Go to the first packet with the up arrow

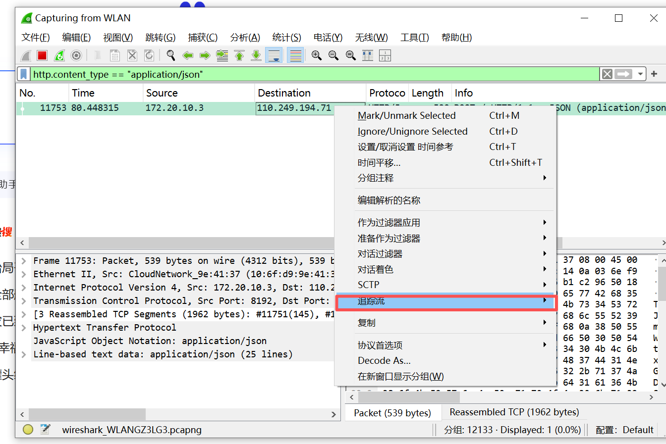coord(239,55)
